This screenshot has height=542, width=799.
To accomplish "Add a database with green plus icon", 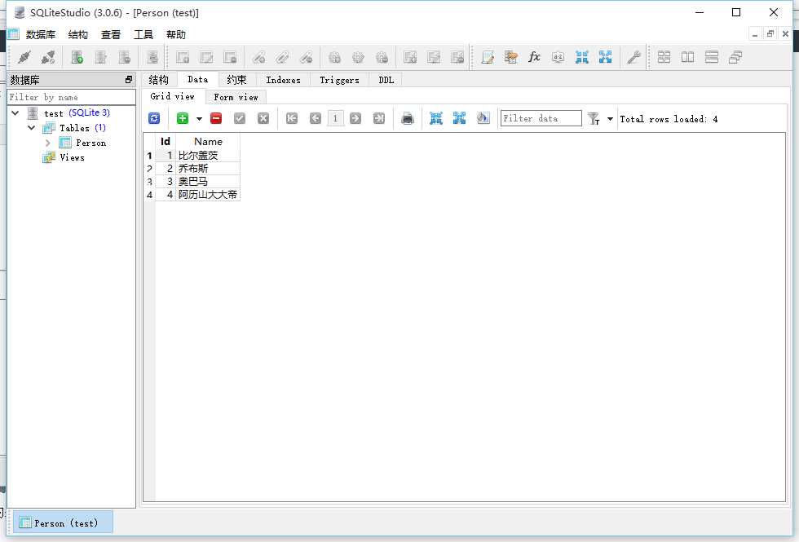I will [77, 57].
